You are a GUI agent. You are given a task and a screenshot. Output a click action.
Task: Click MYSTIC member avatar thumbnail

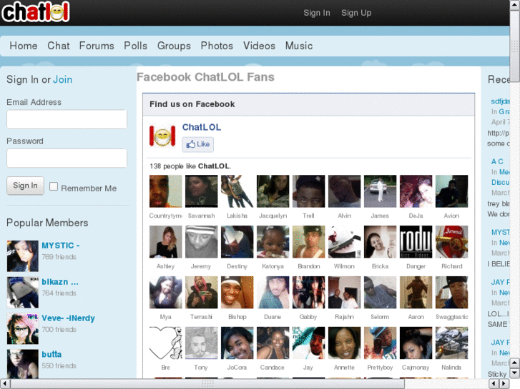23,256
